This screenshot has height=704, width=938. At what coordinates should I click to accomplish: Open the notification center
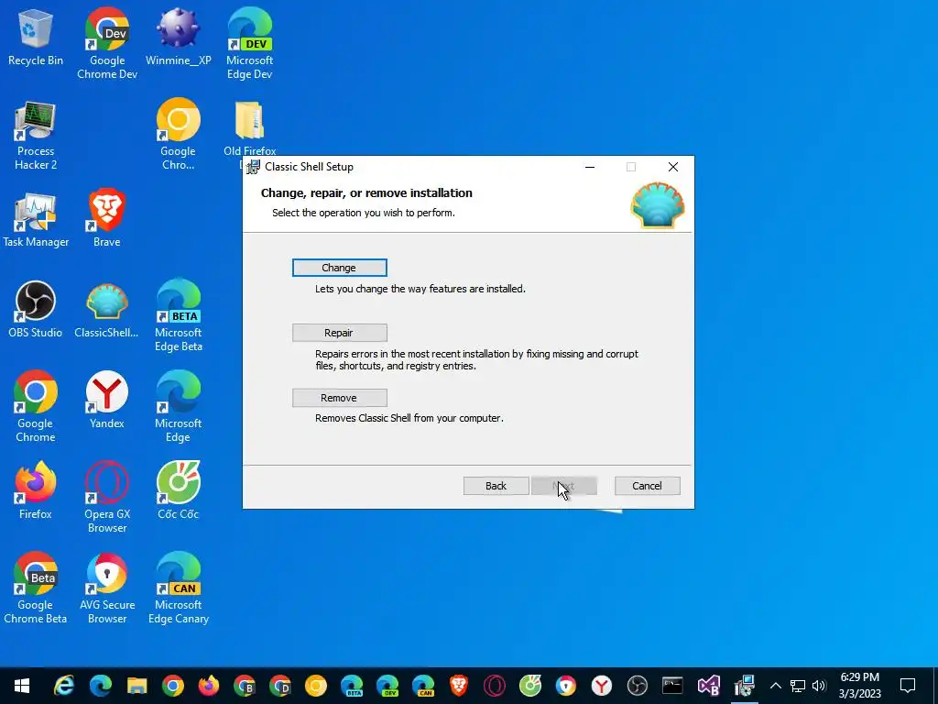[x=908, y=686]
